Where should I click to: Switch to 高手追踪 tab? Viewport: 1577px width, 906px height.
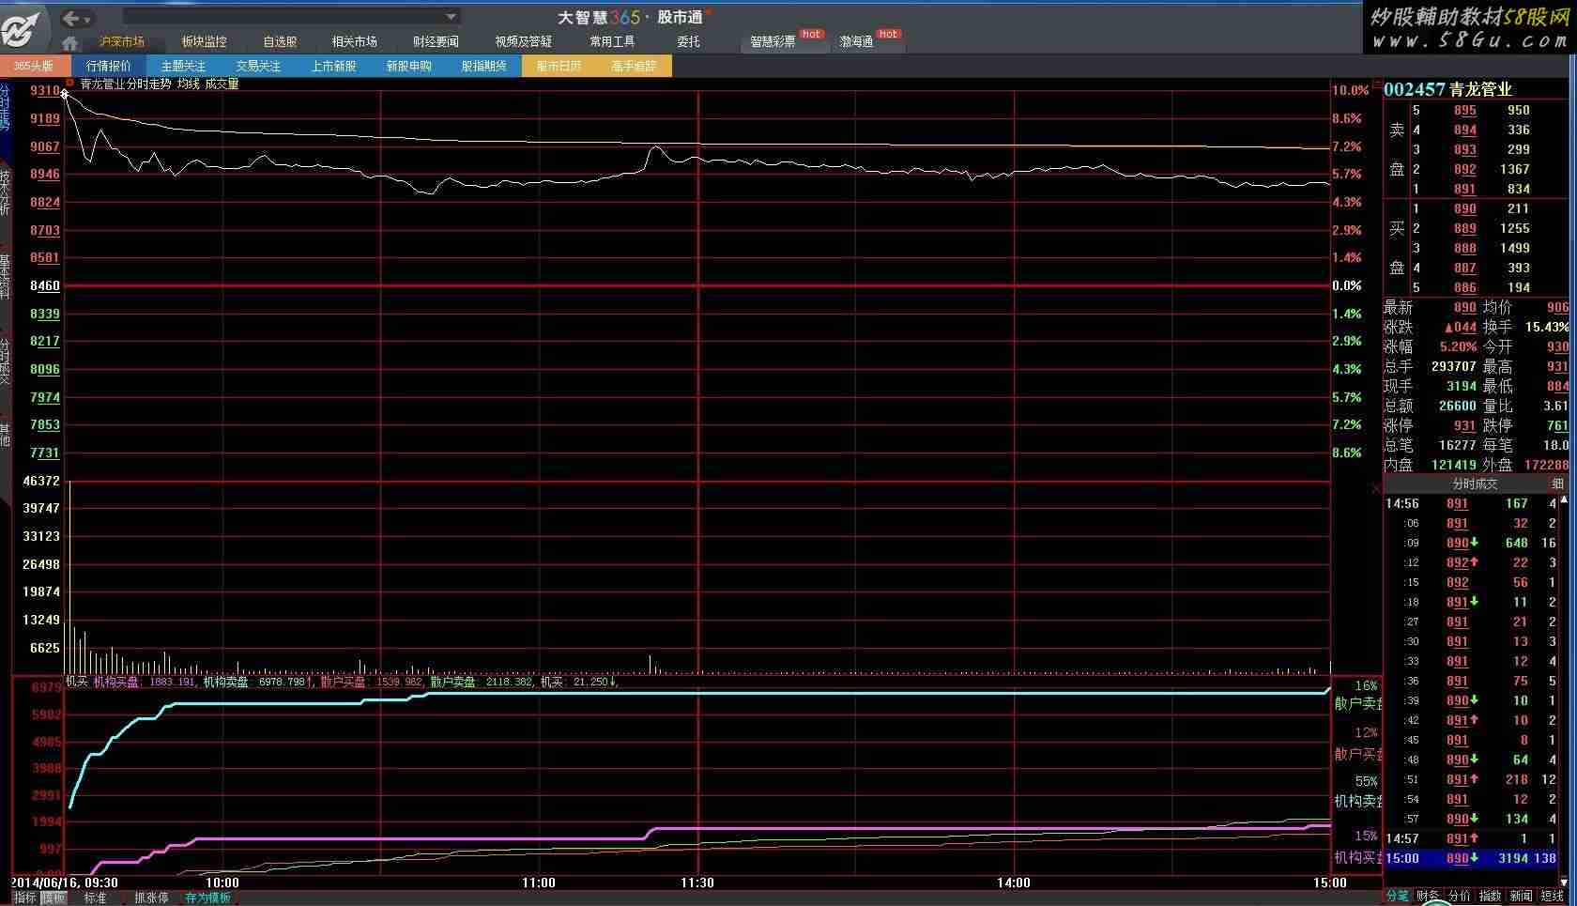(634, 66)
